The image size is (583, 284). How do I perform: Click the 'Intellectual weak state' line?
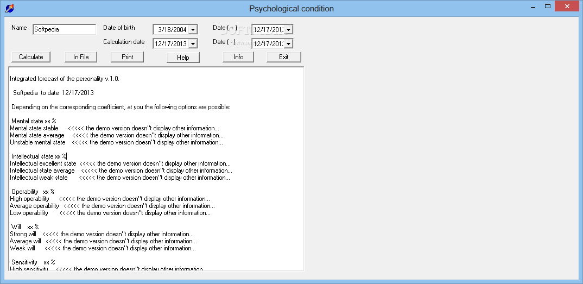120,178
